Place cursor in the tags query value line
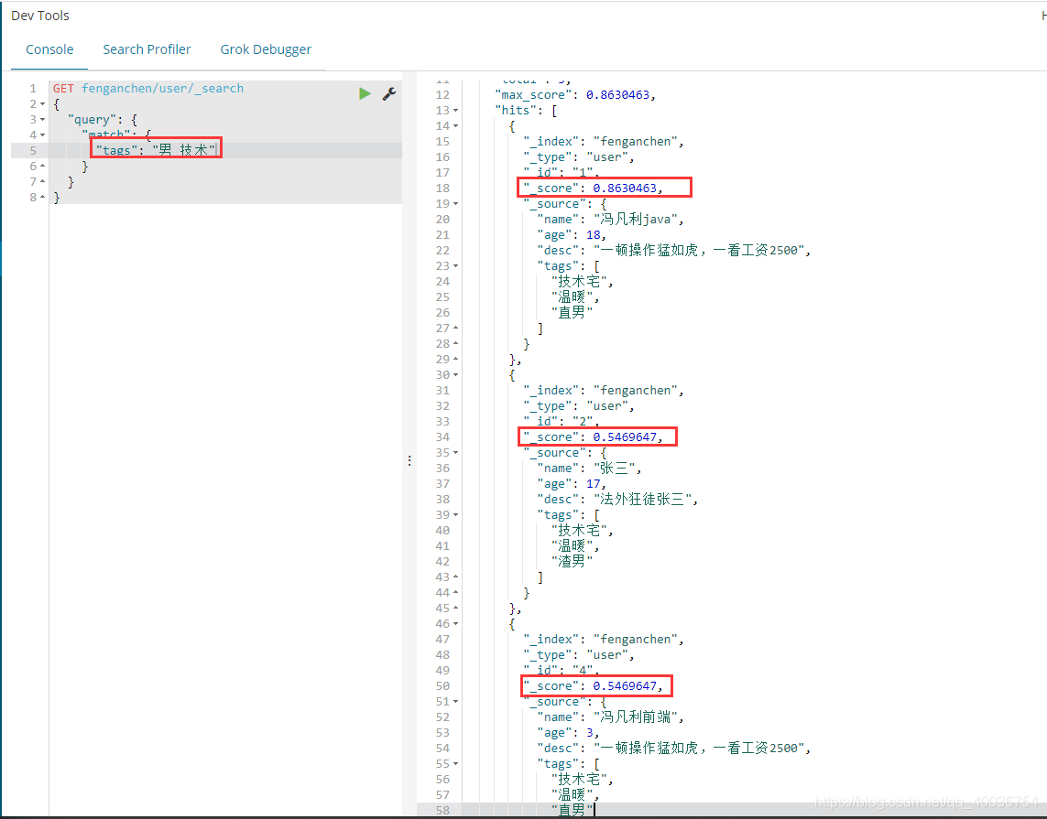 pos(156,150)
